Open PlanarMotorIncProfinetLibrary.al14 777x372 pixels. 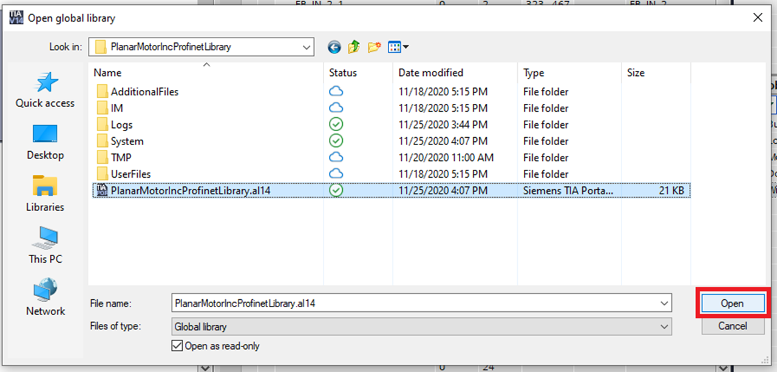[732, 303]
